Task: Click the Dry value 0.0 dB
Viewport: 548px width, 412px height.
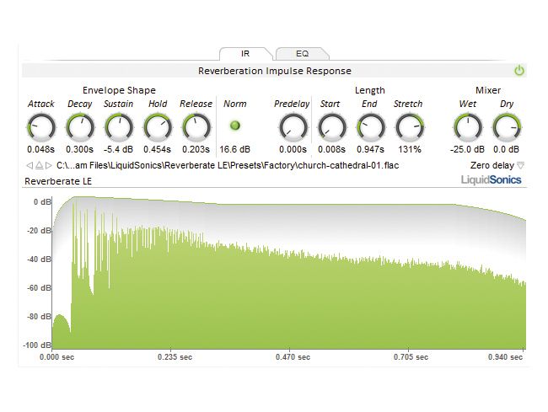Action: (x=506, y=149)
